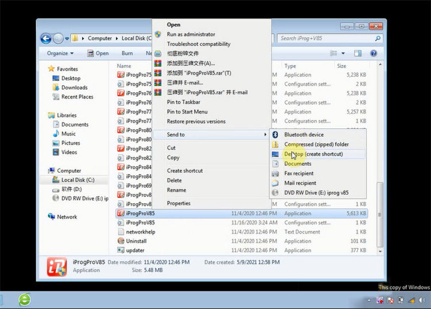The height and width of the screenshot is (309, 431).
Task: Expand the Send to submenu
Action: 211,135
